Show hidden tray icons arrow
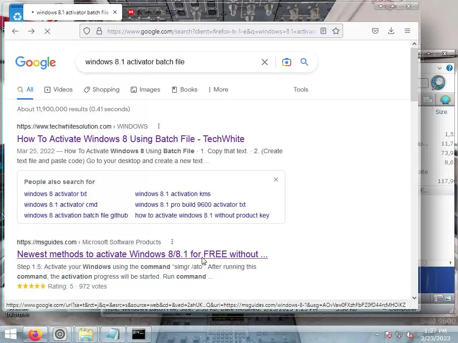The image size is (458, 343). pyautogui.click(x=377, y=335)
